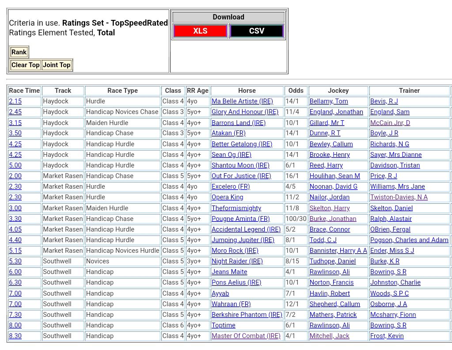Image resolution: width=452 pixels, height=350 pixels.
Task: View horse Excelero (FR)
Action: (x=231, y=186)
